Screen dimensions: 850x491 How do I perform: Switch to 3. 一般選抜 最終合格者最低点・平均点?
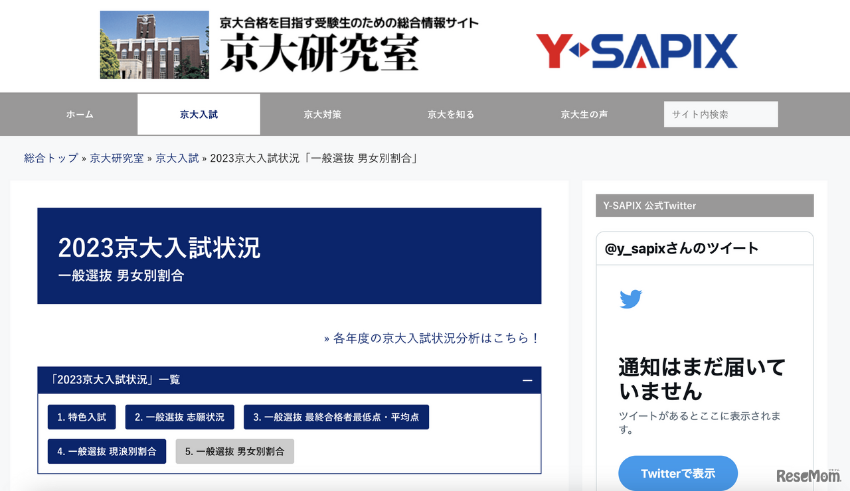tap(335, 417)
